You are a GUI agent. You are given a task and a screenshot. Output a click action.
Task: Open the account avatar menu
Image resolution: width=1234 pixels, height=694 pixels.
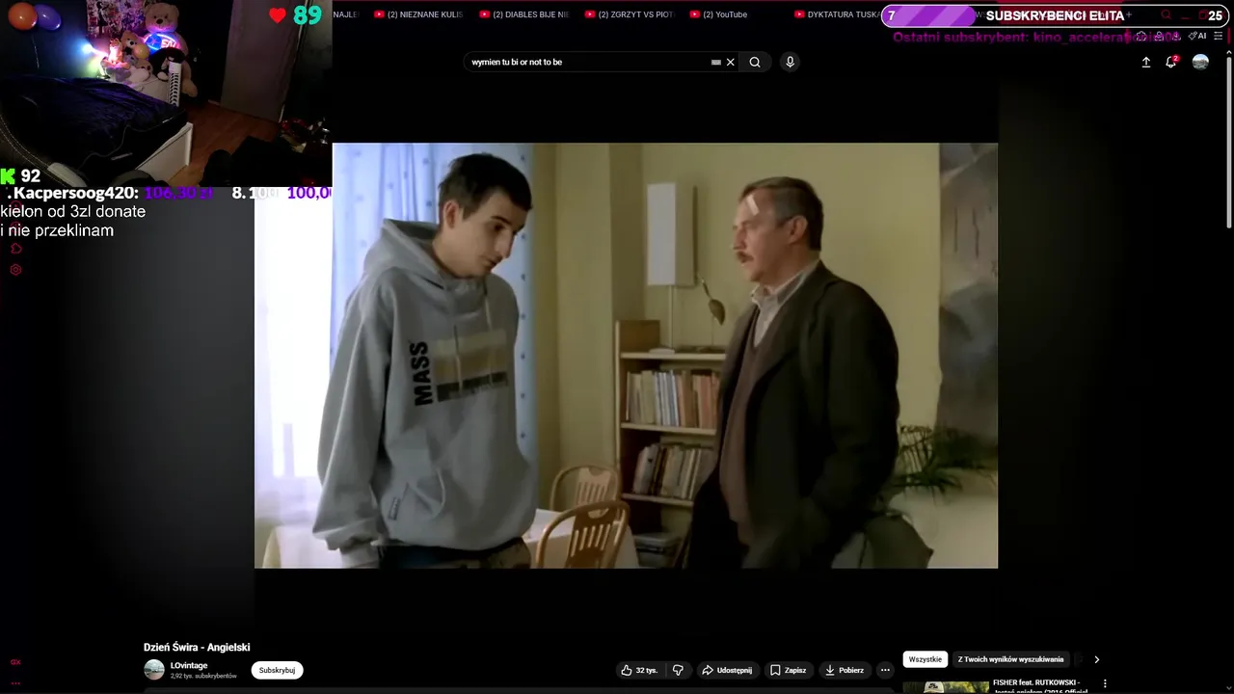point(1200,62)
